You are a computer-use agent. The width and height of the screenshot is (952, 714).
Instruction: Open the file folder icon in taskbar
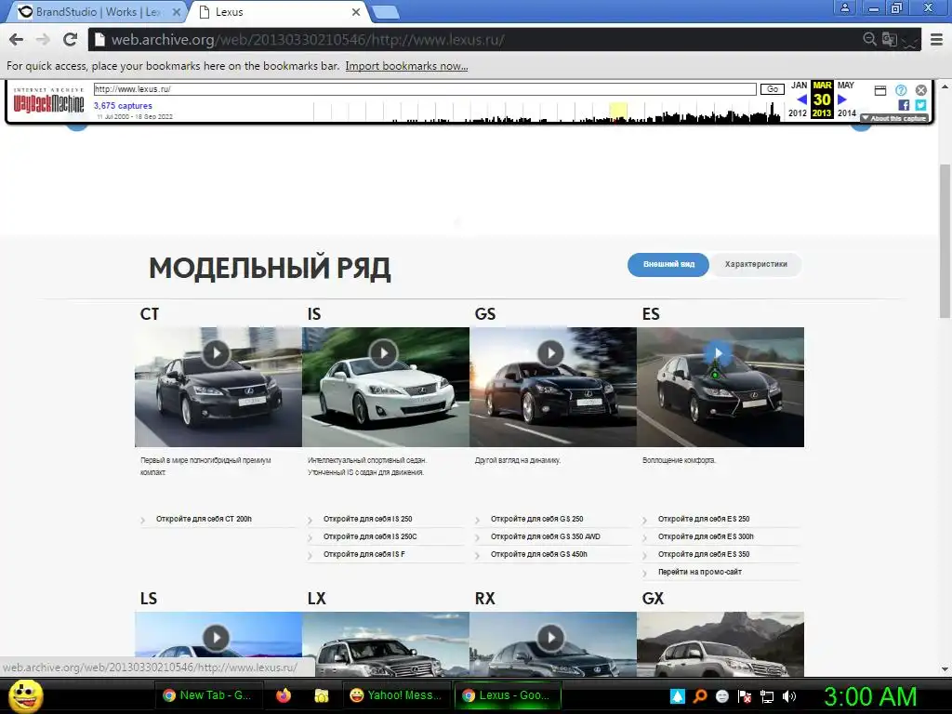[321, 695]
